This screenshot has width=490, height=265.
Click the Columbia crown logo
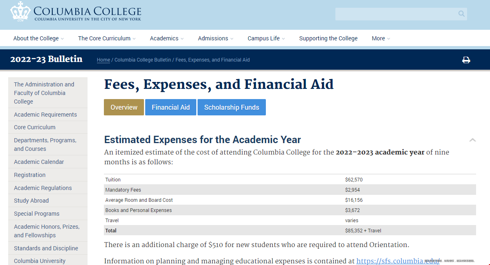tap(20, 11)
